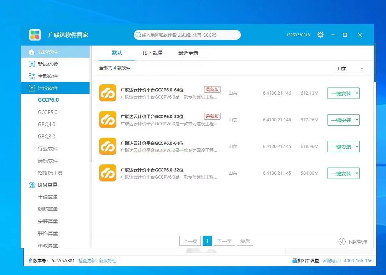Select 清标软件 in the sidebar

coord(48,161)
